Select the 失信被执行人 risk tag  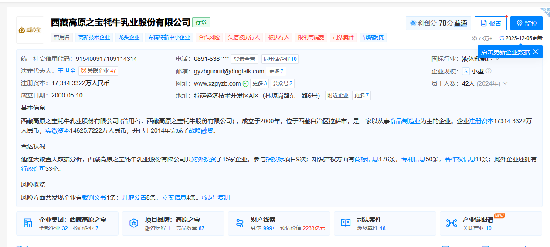(x=244, y=37)
